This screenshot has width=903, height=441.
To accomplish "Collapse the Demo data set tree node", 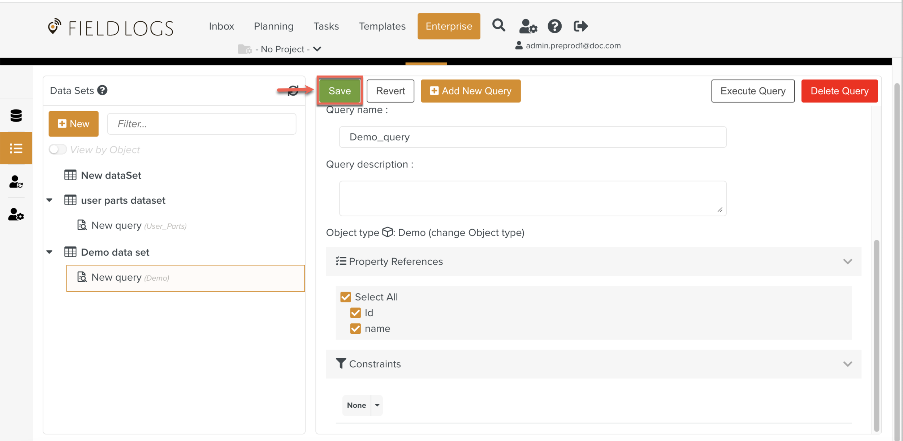I will [49, 252].
